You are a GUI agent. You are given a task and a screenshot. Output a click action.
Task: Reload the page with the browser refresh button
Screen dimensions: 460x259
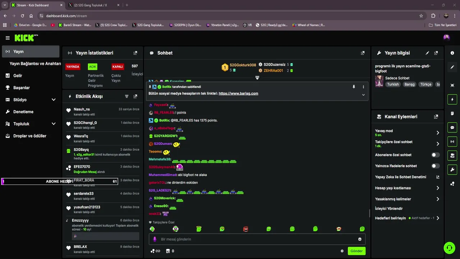coord(22,16)
